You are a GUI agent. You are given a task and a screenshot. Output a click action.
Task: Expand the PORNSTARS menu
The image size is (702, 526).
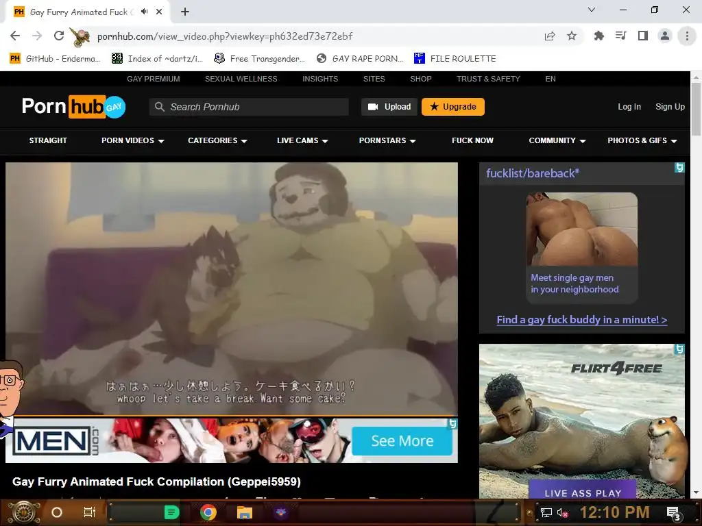coord(387,140)
